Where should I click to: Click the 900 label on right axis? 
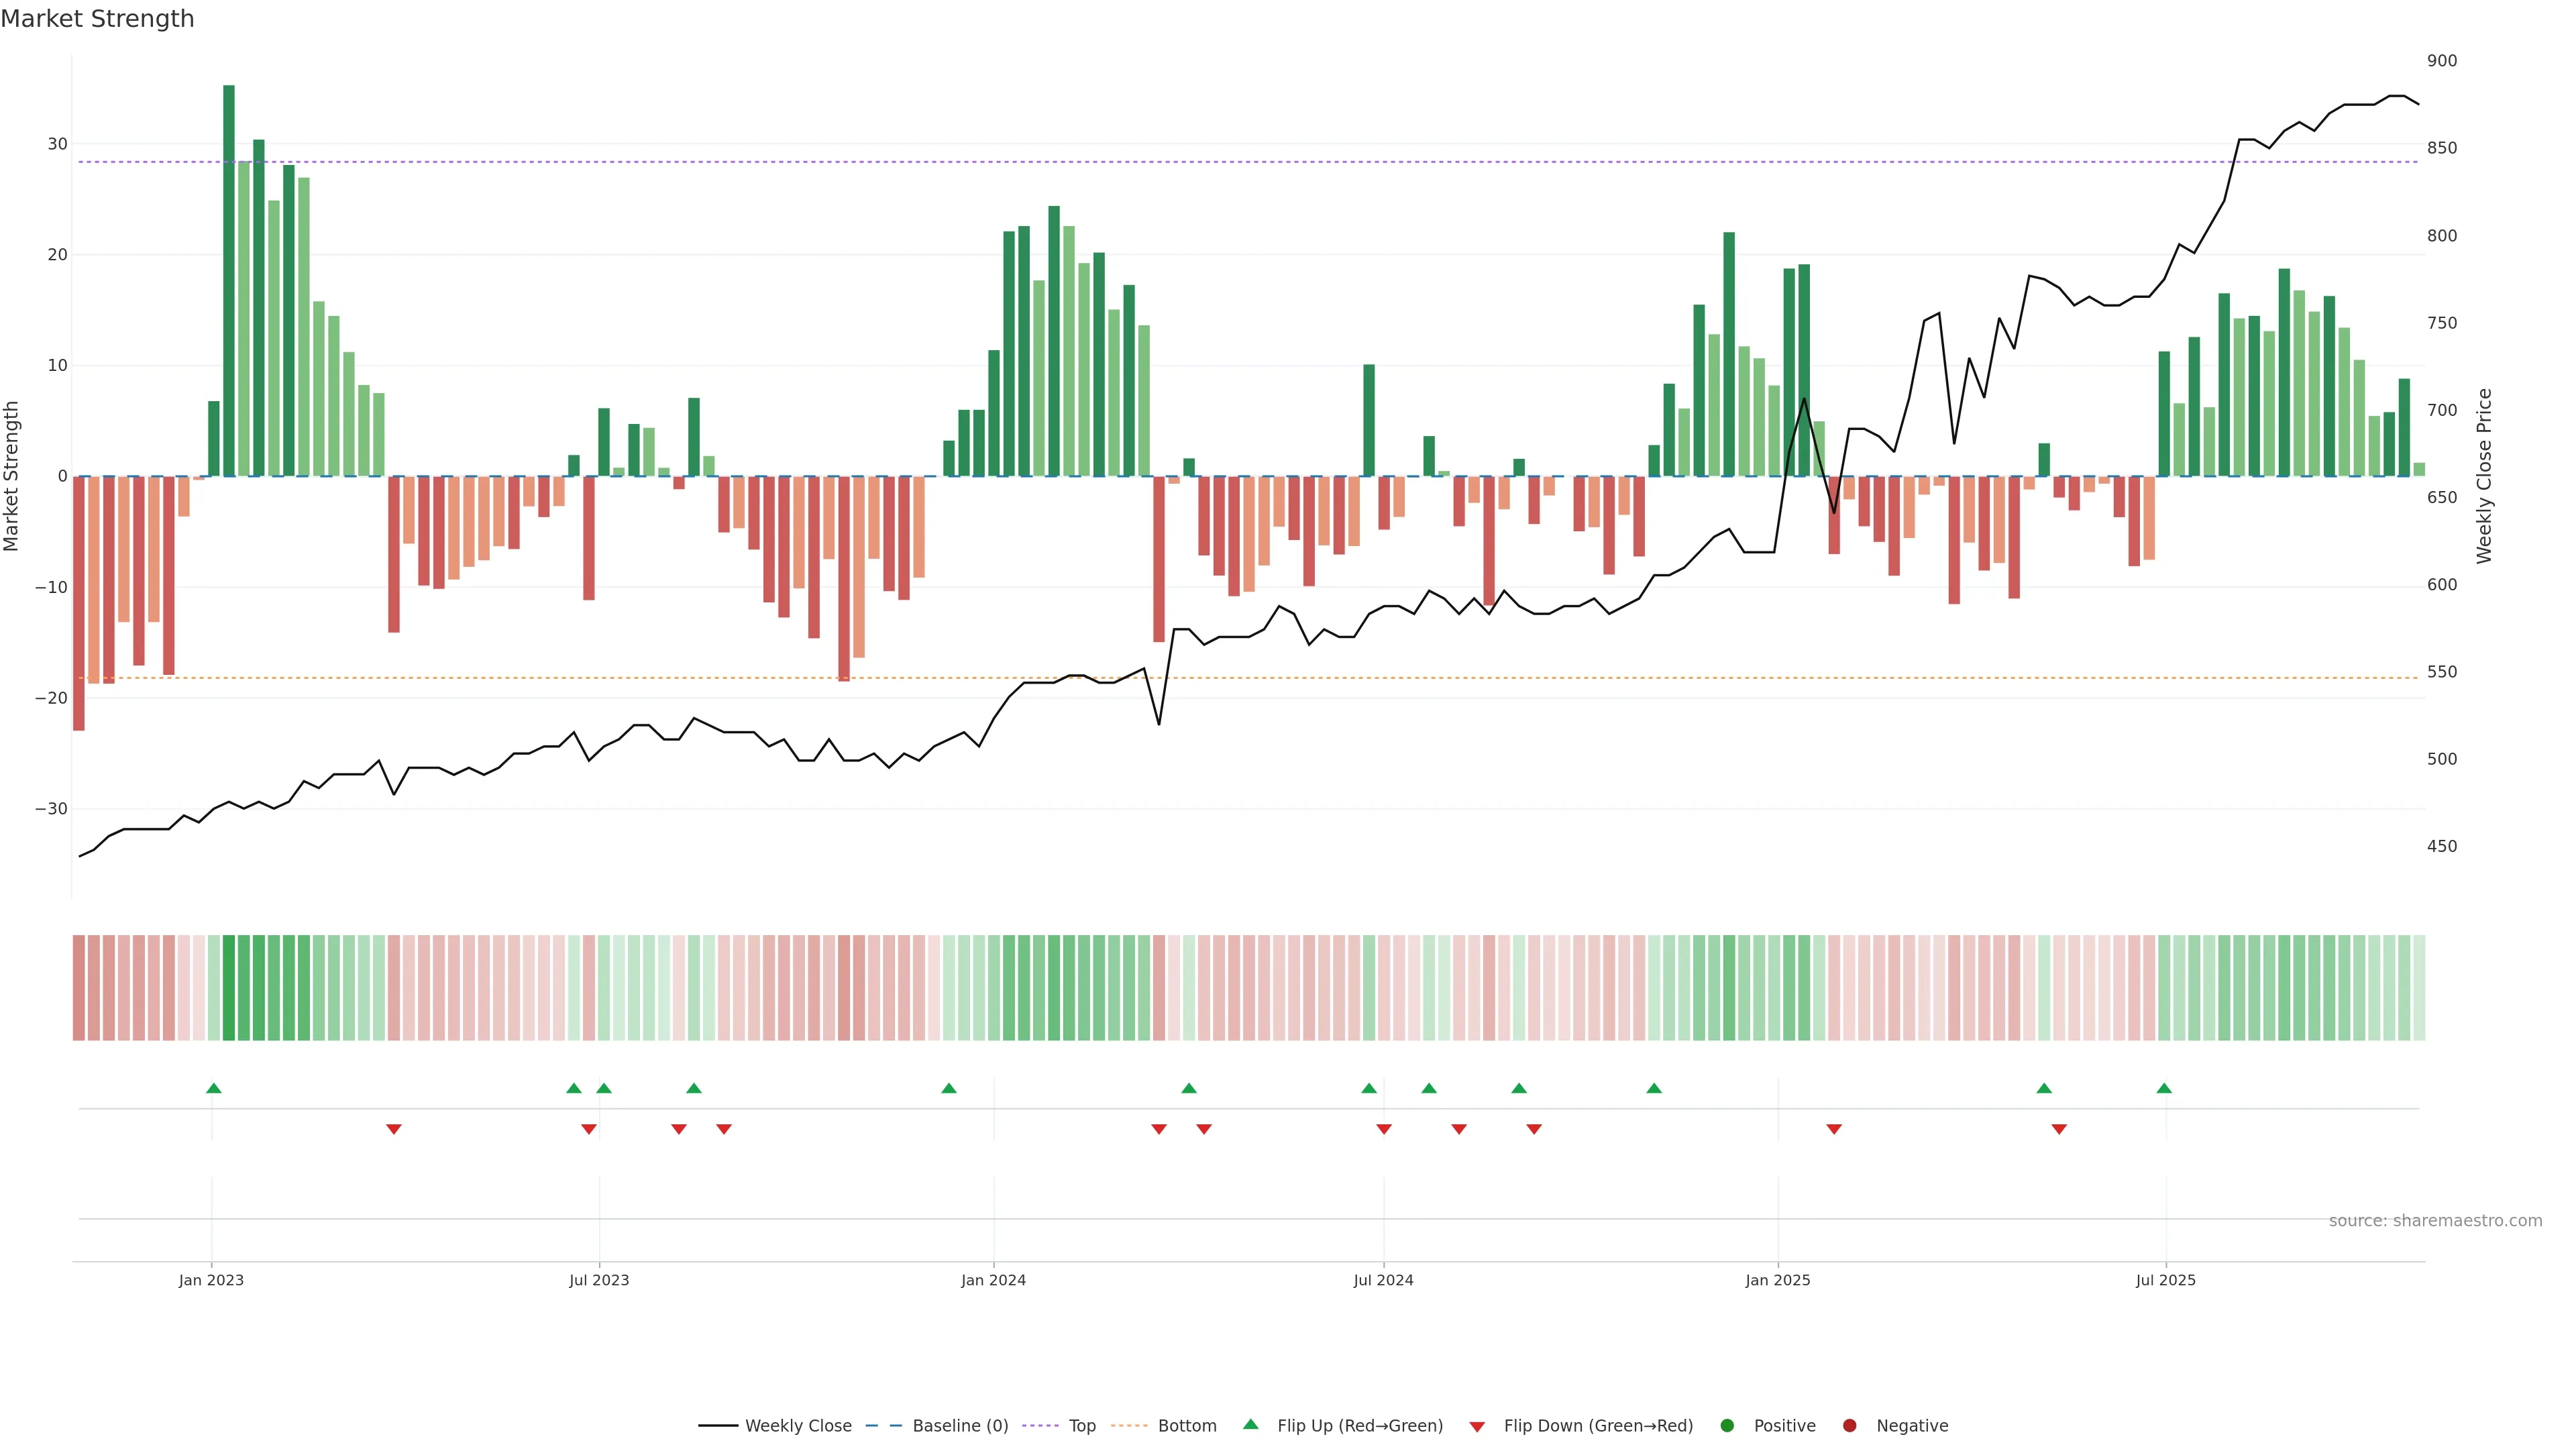pos(2441,61)
